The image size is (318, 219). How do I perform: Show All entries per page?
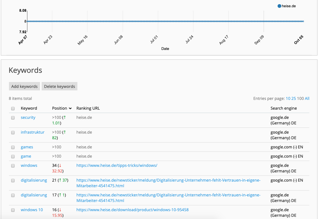pos(307,98)
